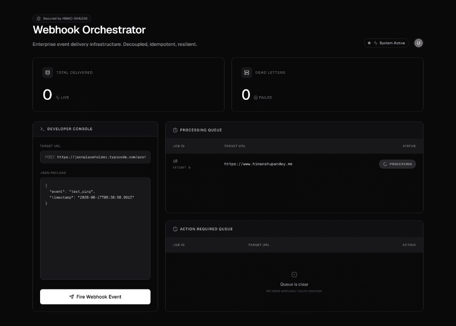
Task: Click the "event": "test_ping" line in payload
Action: tap(72, 192)
